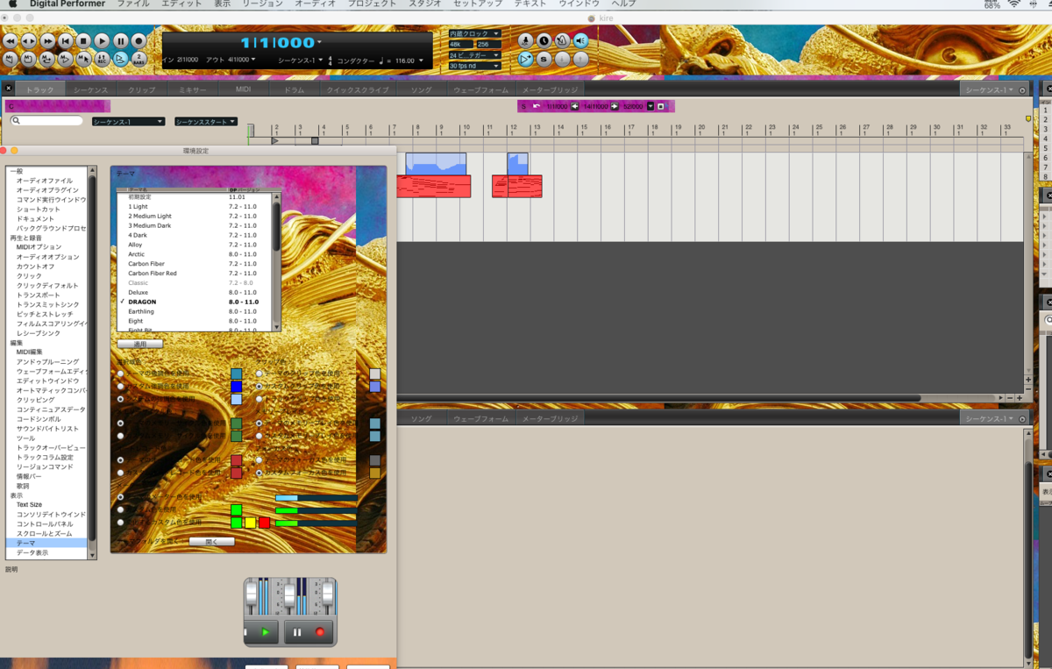This screenshot has width=1052, height=669.
Task: Open the アウト time dropdown arrow
Action: click(253, 60)
